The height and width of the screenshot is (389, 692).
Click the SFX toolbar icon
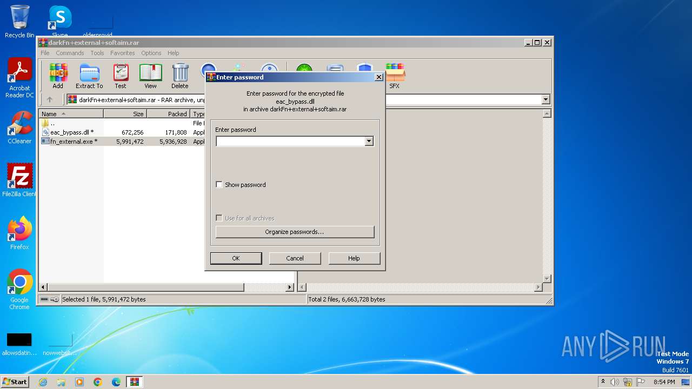pyautogui.click(x=395, y=76)
